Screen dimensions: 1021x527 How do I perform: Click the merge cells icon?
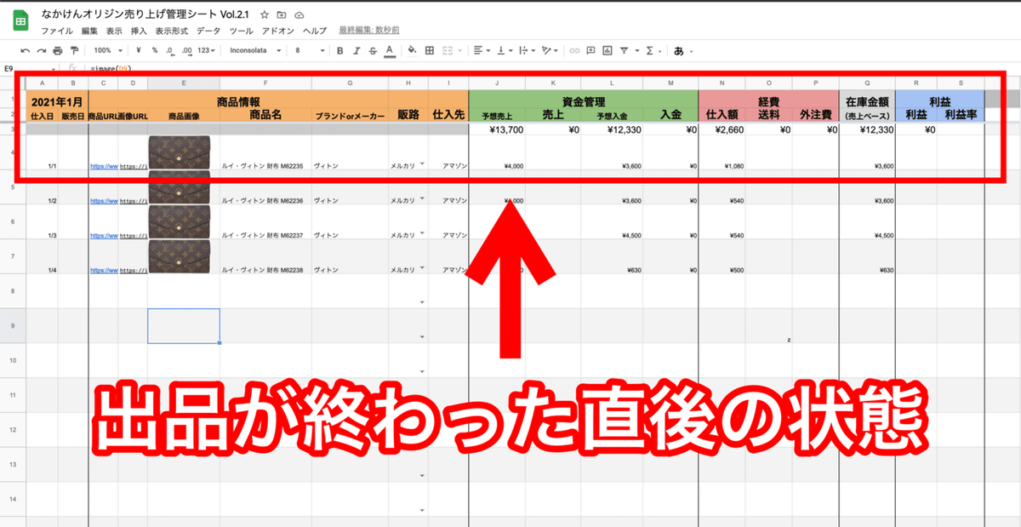coord(448,51)
